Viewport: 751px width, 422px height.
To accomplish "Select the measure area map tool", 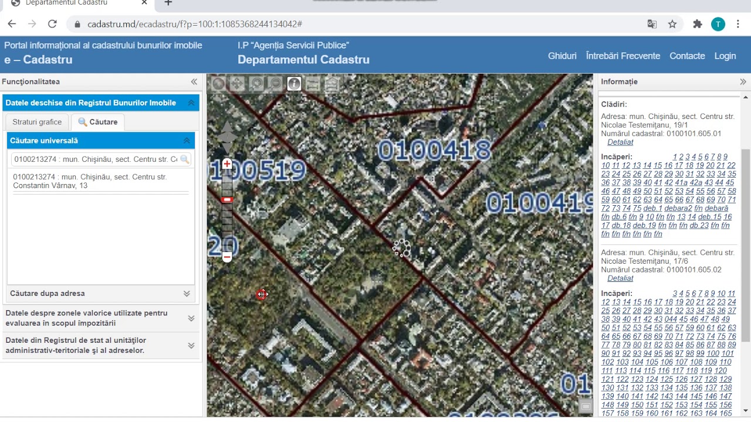I will (332, 84).
